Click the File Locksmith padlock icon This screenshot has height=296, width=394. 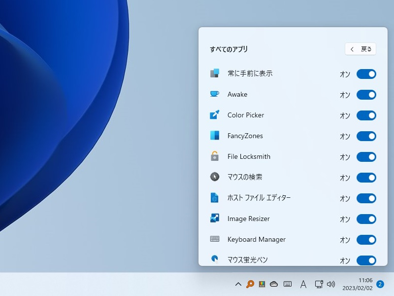click(215, 156)
